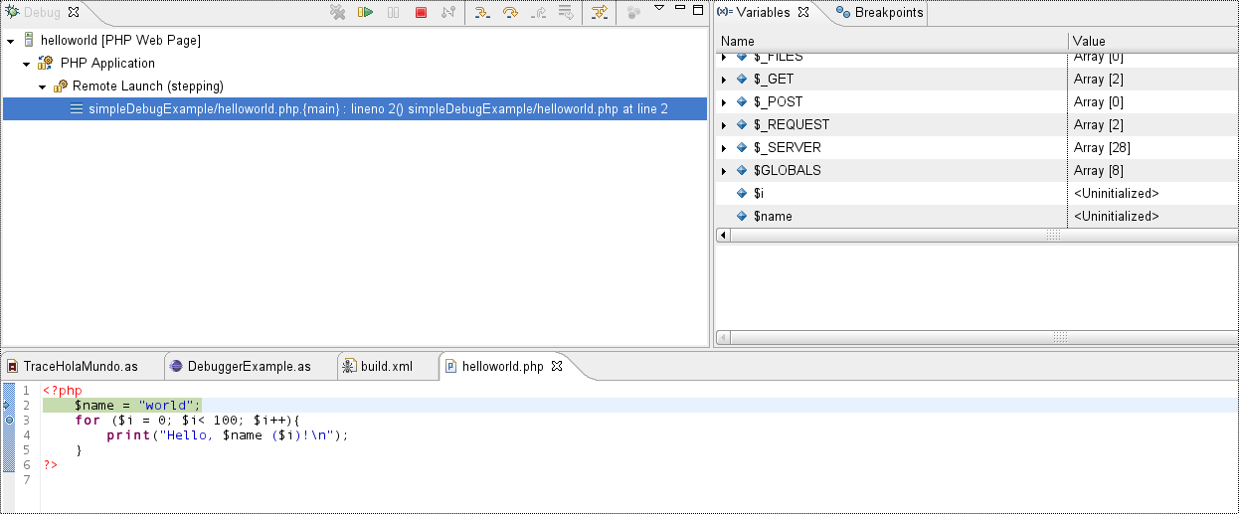1239x514 pixels.
Task: Click the Array [28] value of $_SERVER
Action: pyautogui.click(x=1102, y=148)
